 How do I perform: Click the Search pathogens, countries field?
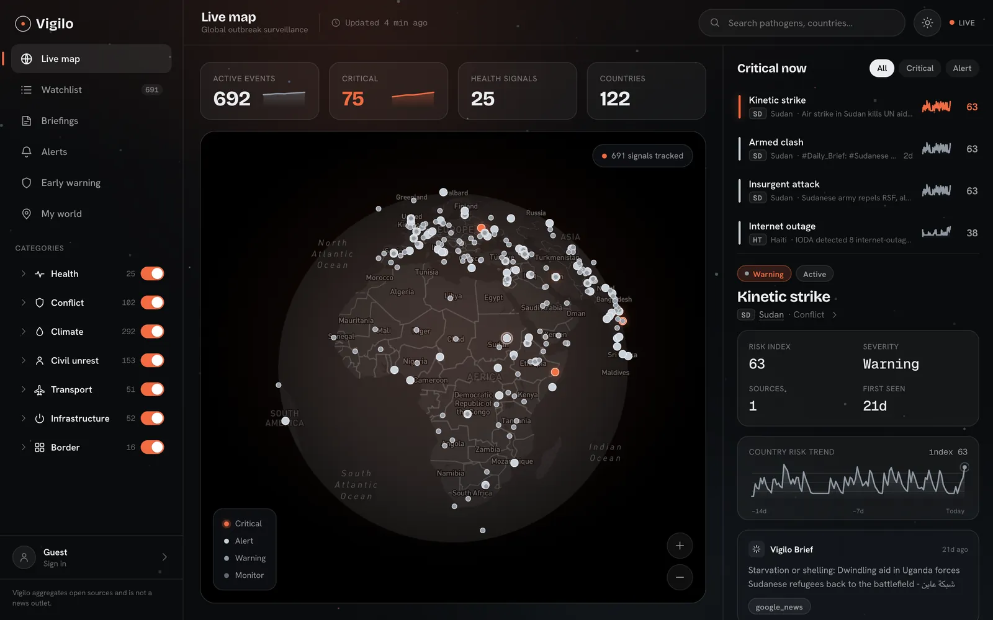coord(802,23)
